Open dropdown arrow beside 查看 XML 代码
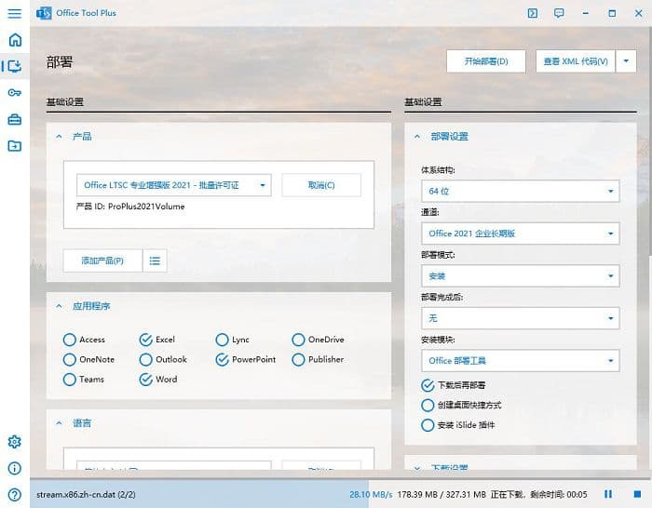The width and height of the screenshot is (652, 508). pyautogui.click(x=626, y=61)
